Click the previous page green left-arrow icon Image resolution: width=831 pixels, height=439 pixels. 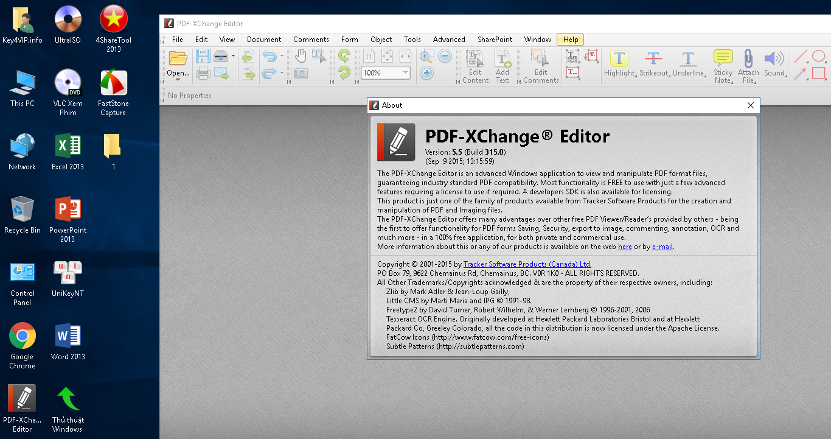tap(248, 57)
